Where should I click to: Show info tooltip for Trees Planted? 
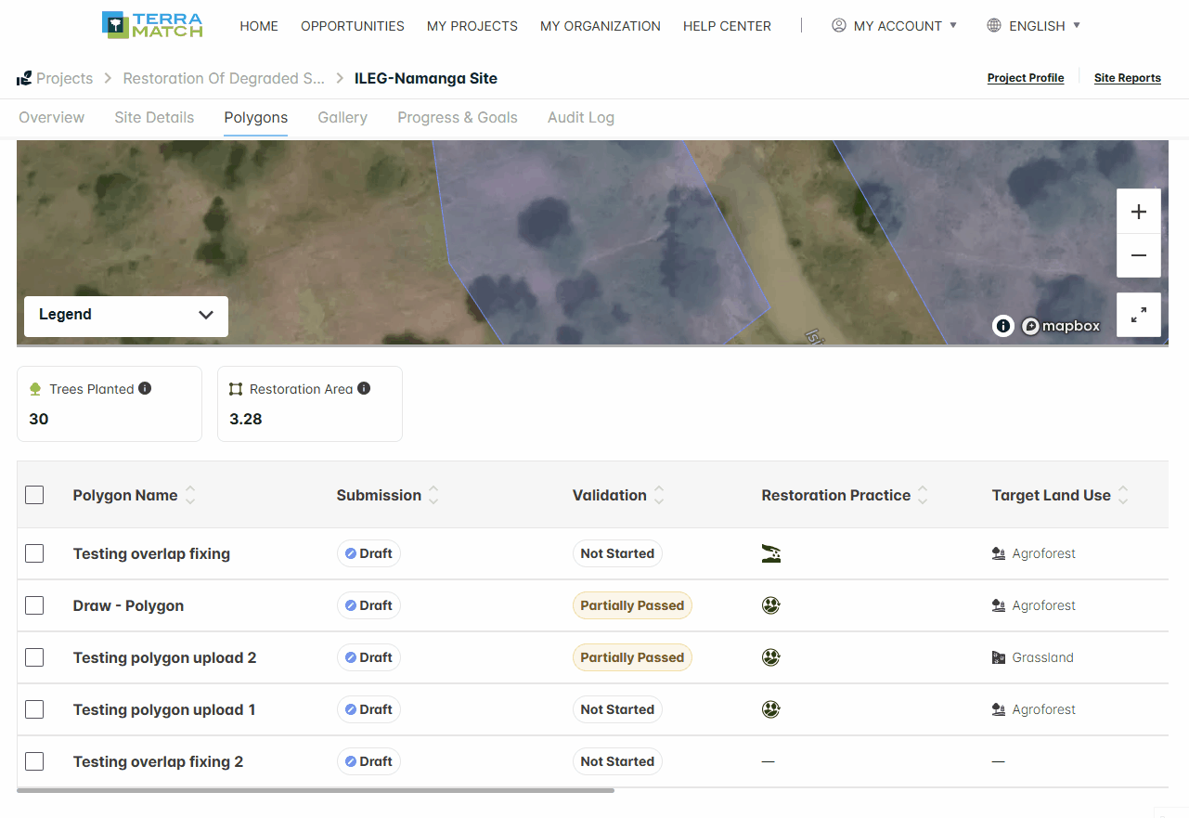pyautogui.click(x=145, y=388)
